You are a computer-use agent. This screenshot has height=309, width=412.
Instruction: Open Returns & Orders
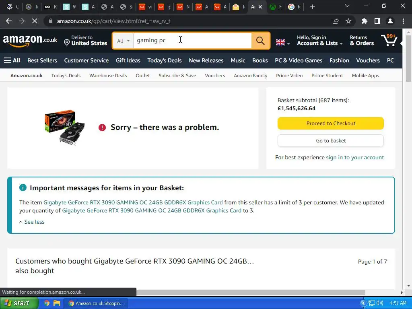(x=362, y=41)
